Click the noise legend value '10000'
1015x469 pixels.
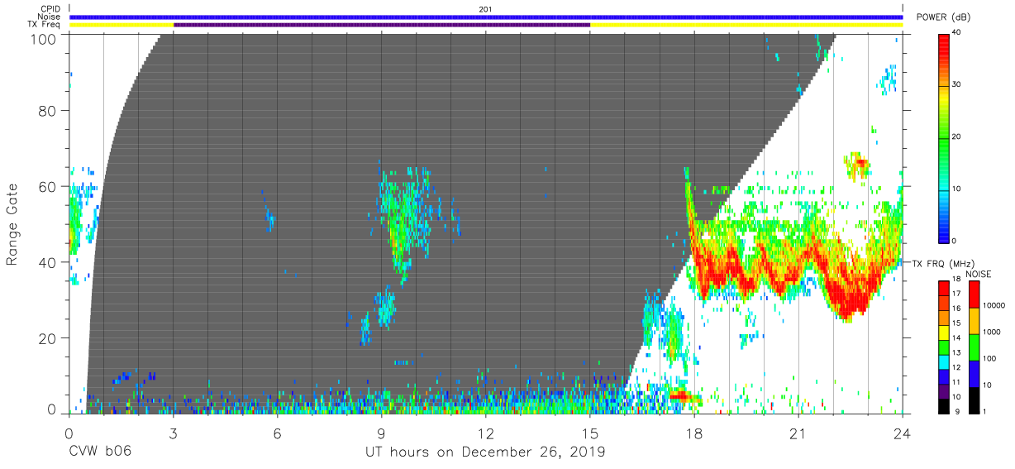click(x=994, y=305)
